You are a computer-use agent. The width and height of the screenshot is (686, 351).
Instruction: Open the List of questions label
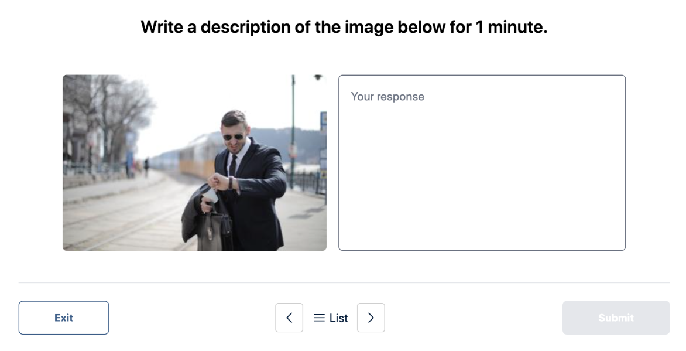tap(338, 318)
